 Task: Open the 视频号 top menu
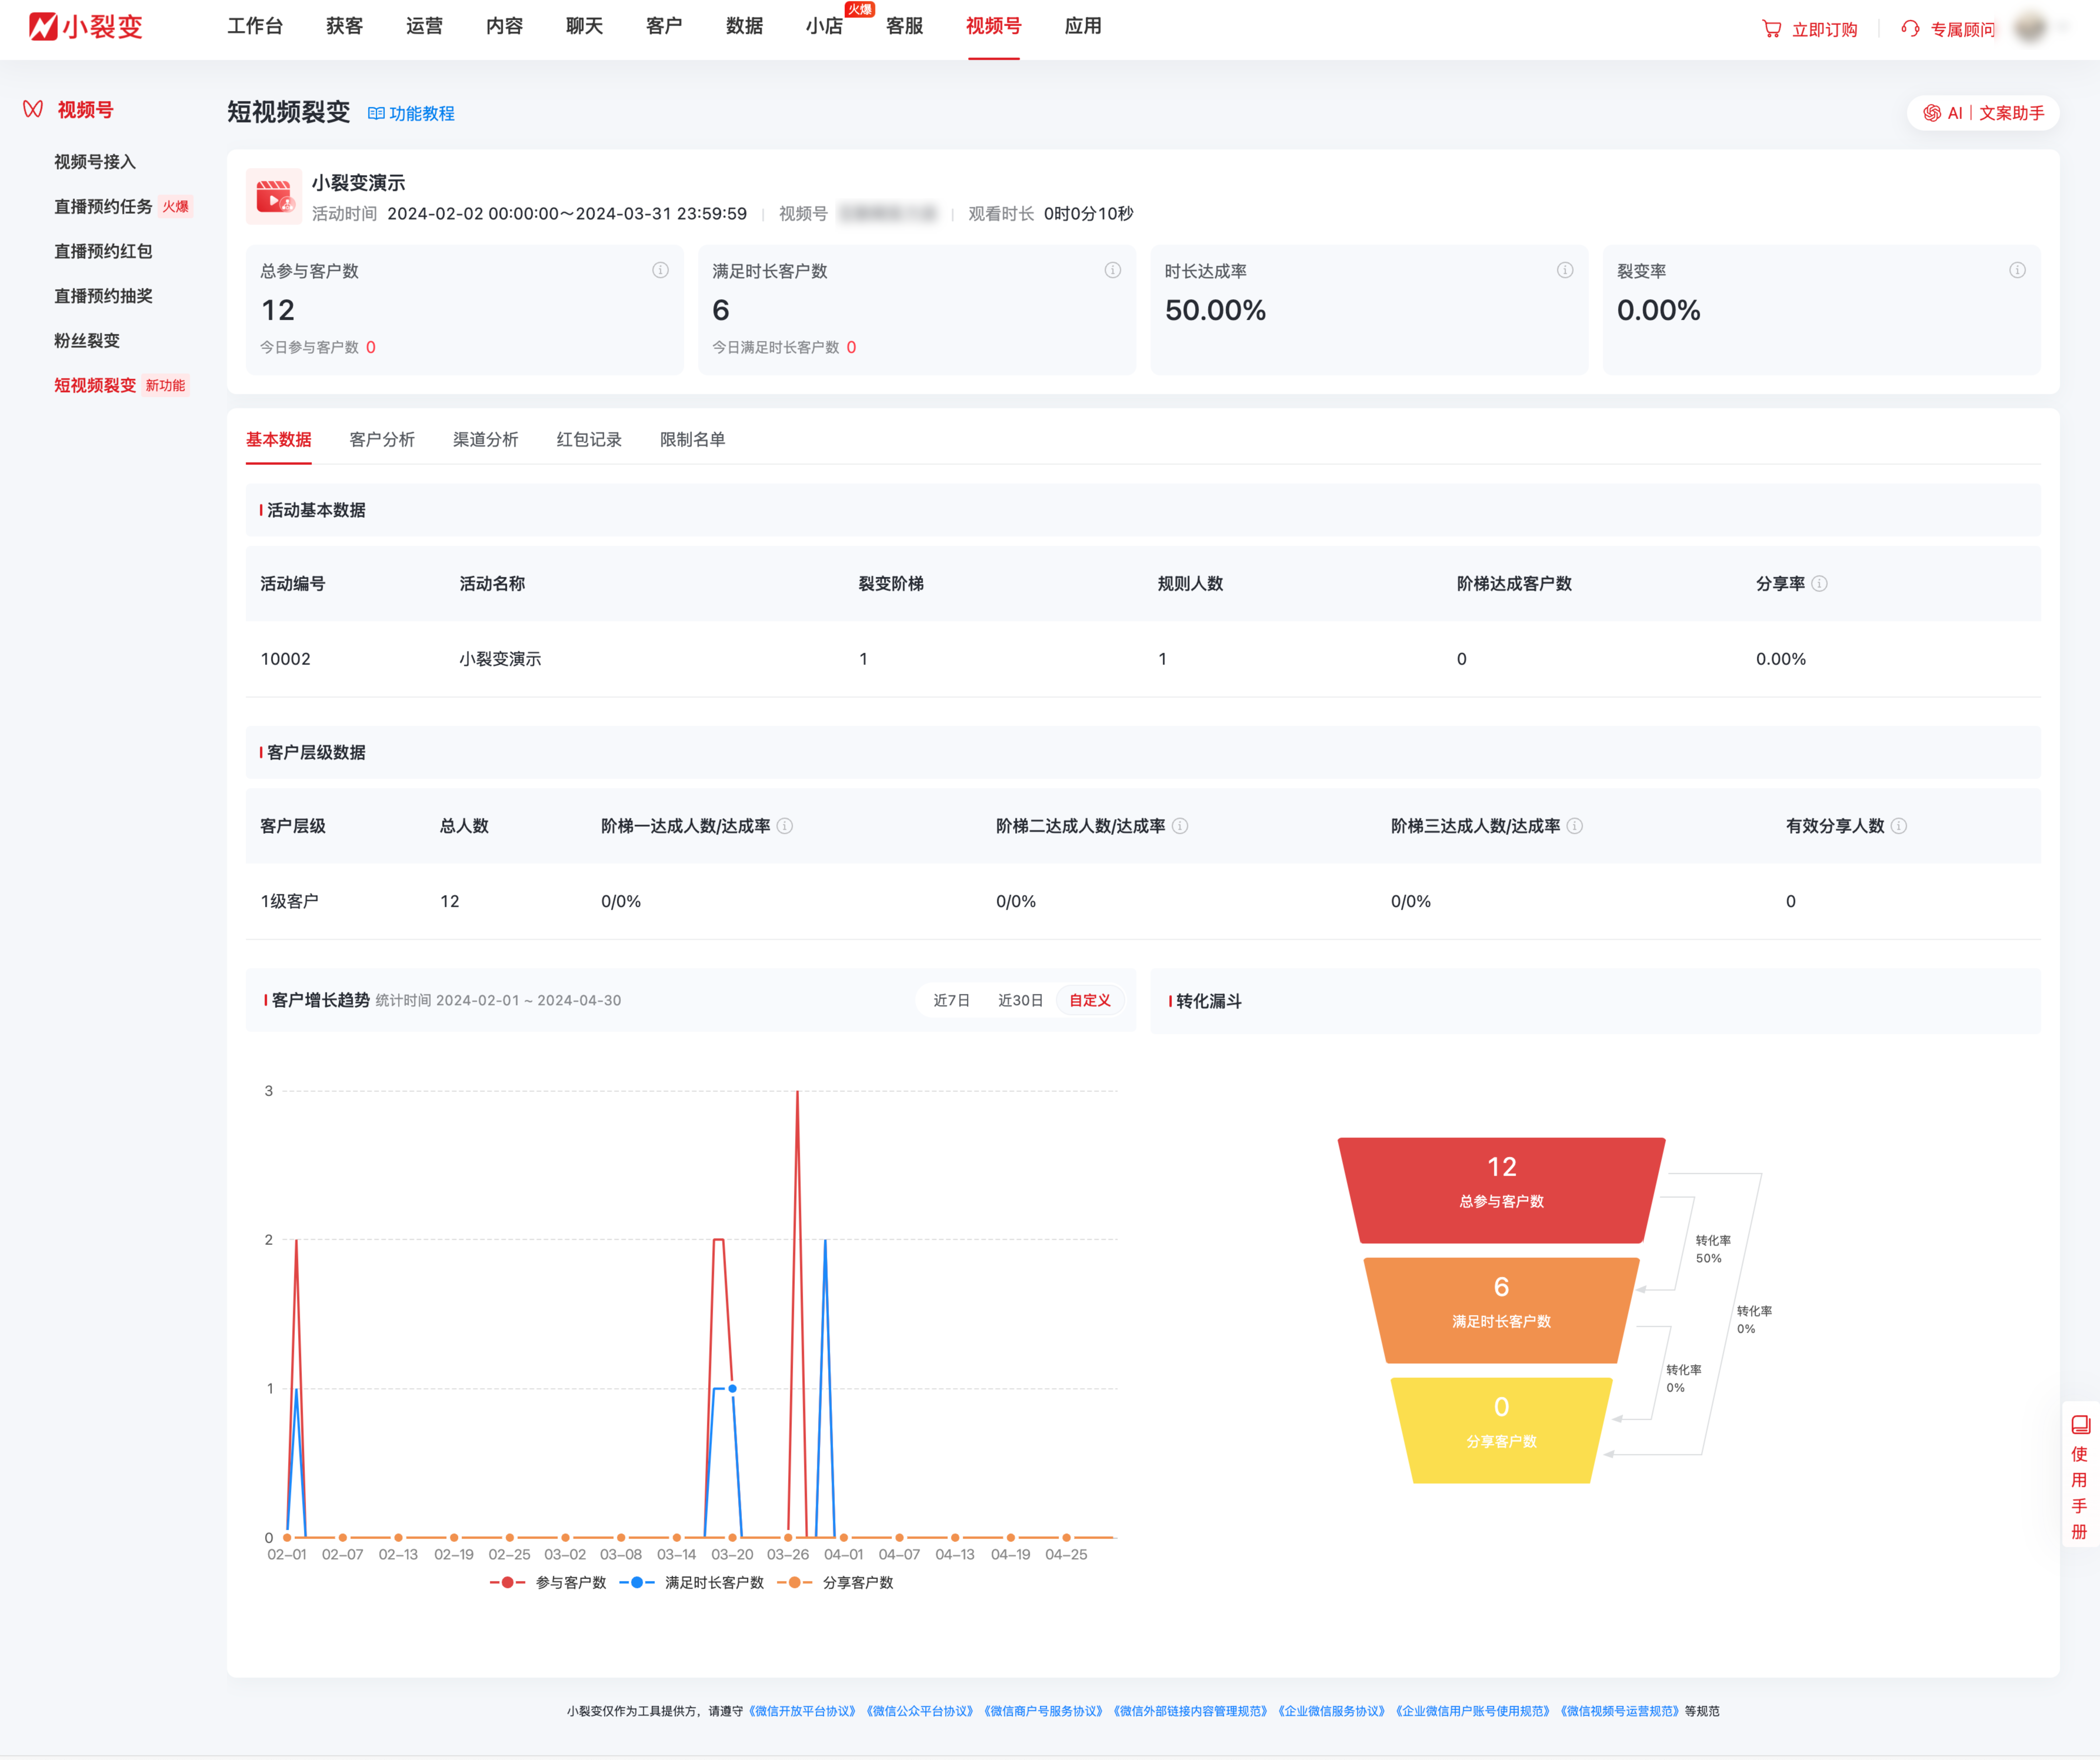pyautogui.click(x=994, y=26)
